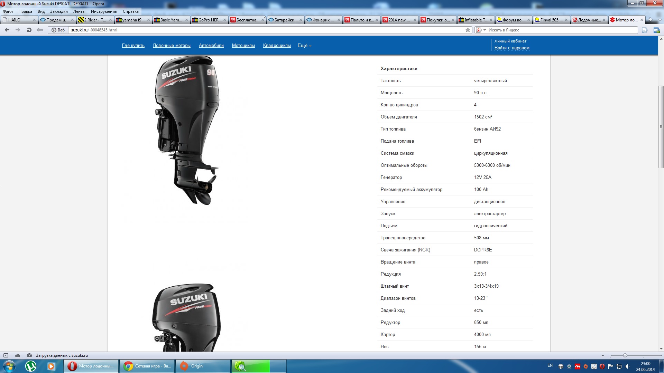Open new tab with plus button
This screenshot has width=664, height=373.
pyautogui.click(x=651, y=20)
